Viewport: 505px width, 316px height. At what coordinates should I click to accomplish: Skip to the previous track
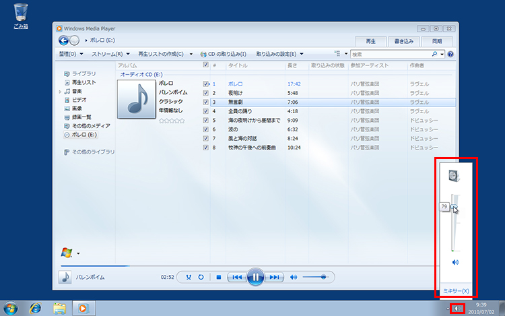point(237,277)
